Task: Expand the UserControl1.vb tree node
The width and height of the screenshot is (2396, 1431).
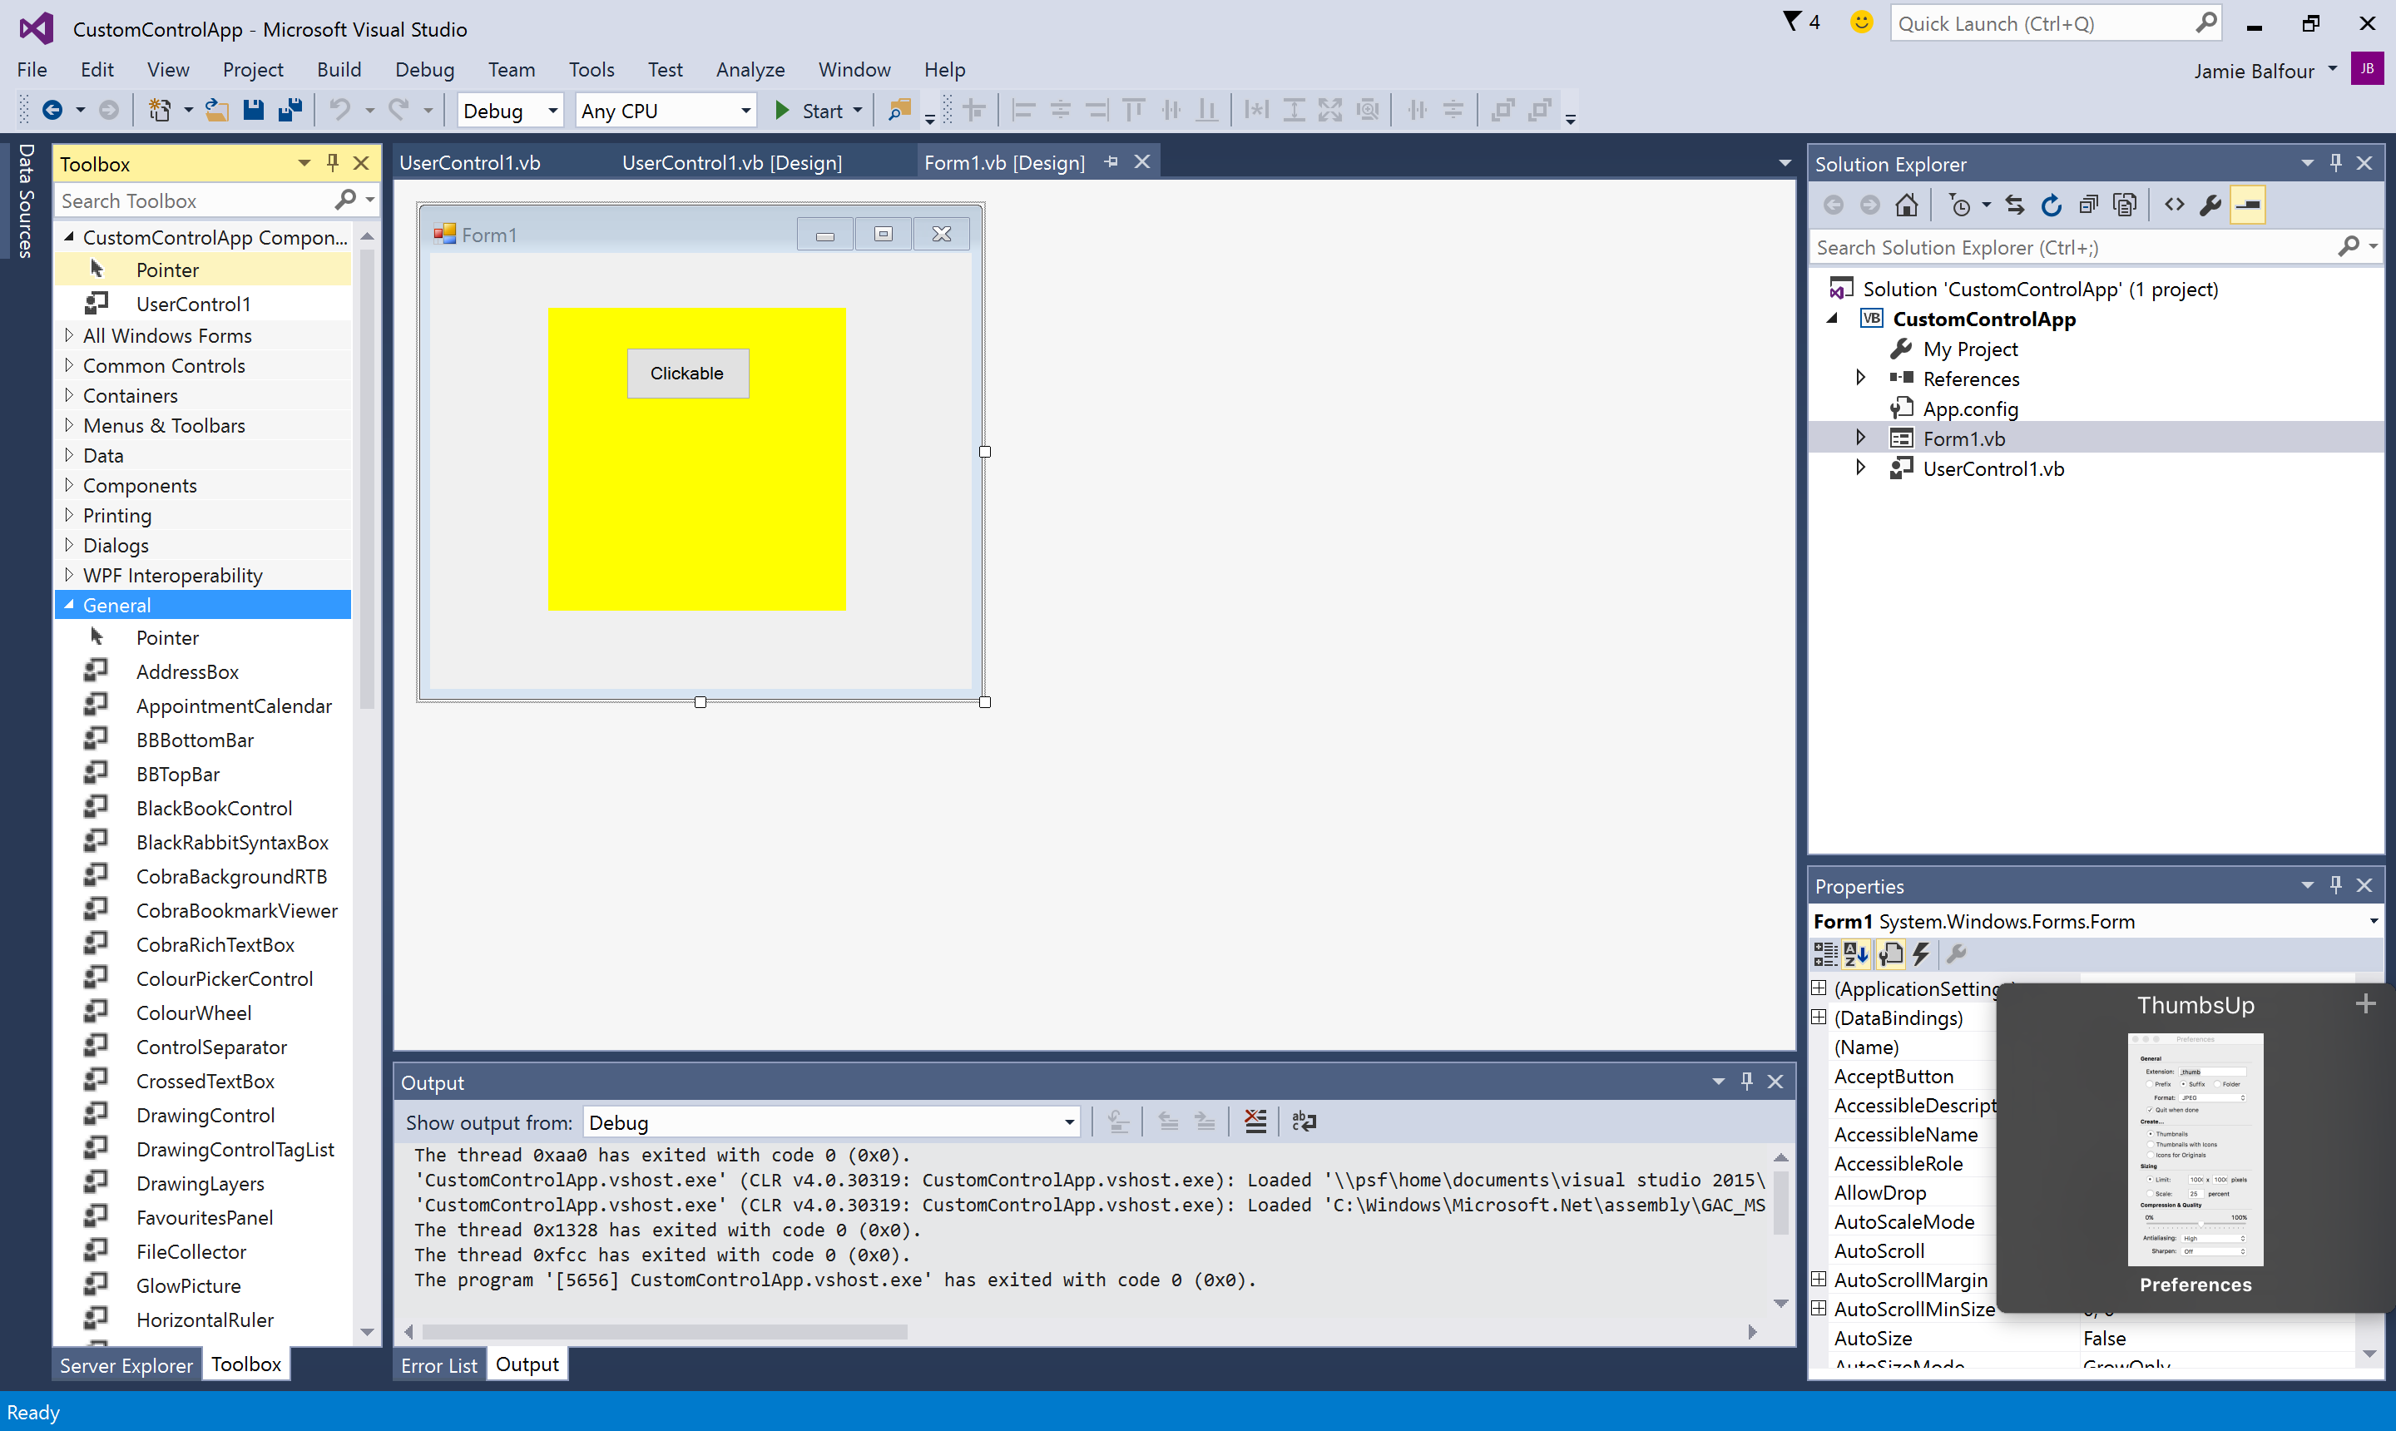Action: point(1860,468)
